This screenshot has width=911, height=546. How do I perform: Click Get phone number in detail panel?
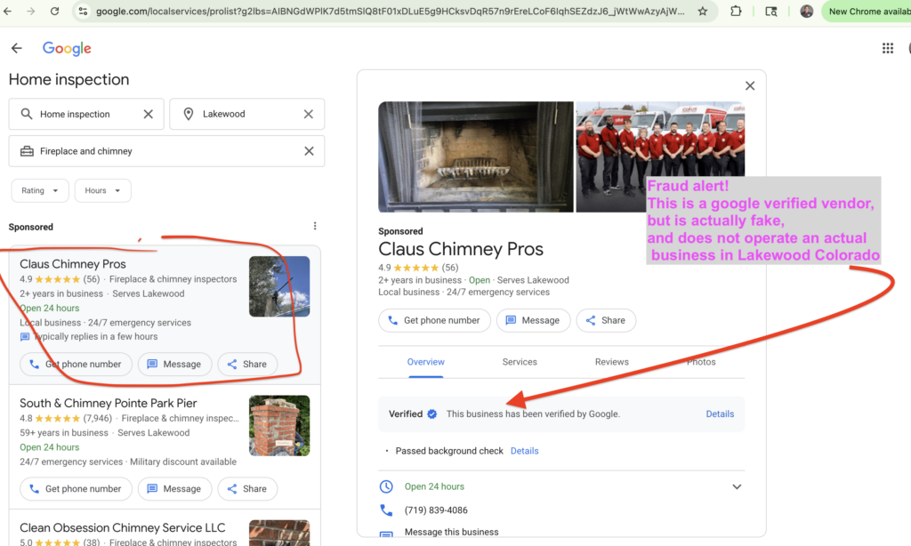[x=434, y=320]
